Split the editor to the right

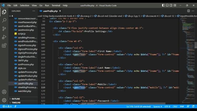pos(188,11)
